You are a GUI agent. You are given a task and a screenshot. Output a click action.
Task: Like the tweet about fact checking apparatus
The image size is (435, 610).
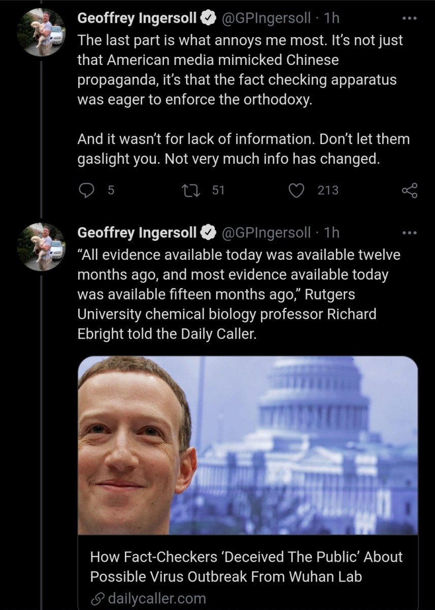point(296,191)
